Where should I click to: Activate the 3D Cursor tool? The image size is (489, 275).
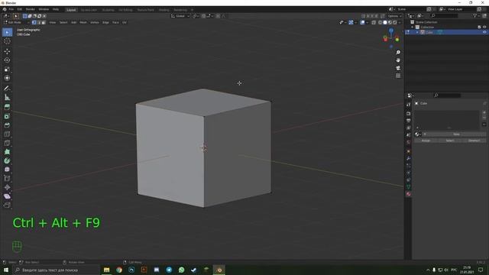click(x=7, y=41)
